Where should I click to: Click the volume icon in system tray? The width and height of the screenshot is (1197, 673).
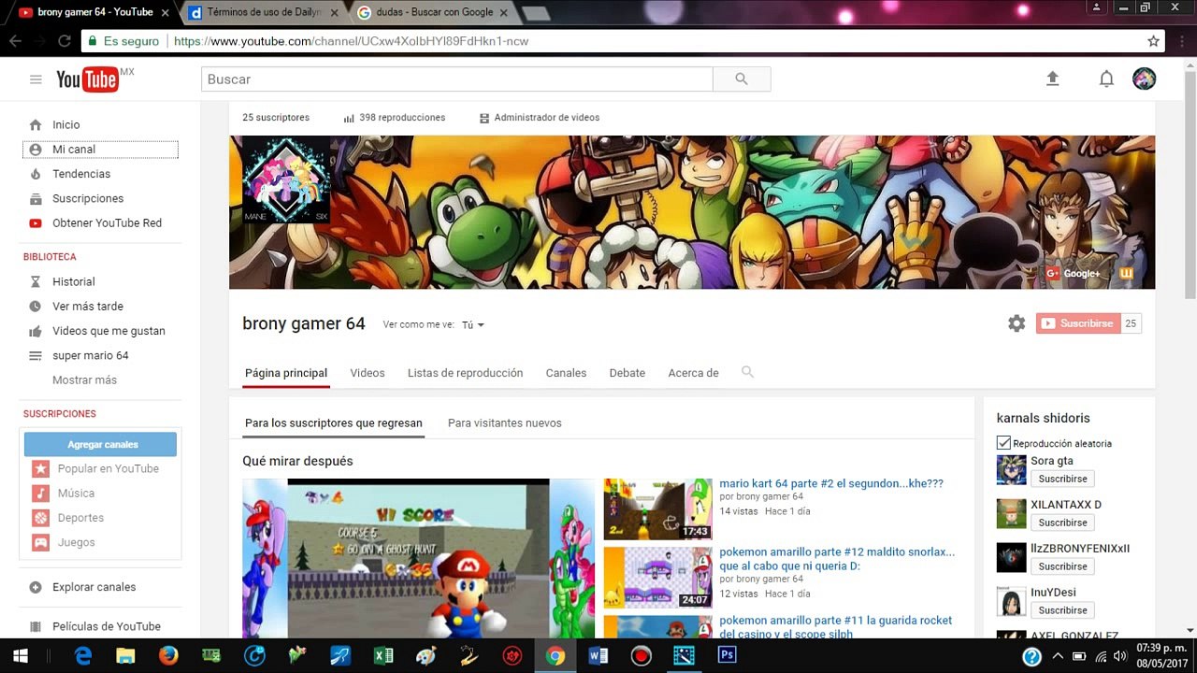1120,656
